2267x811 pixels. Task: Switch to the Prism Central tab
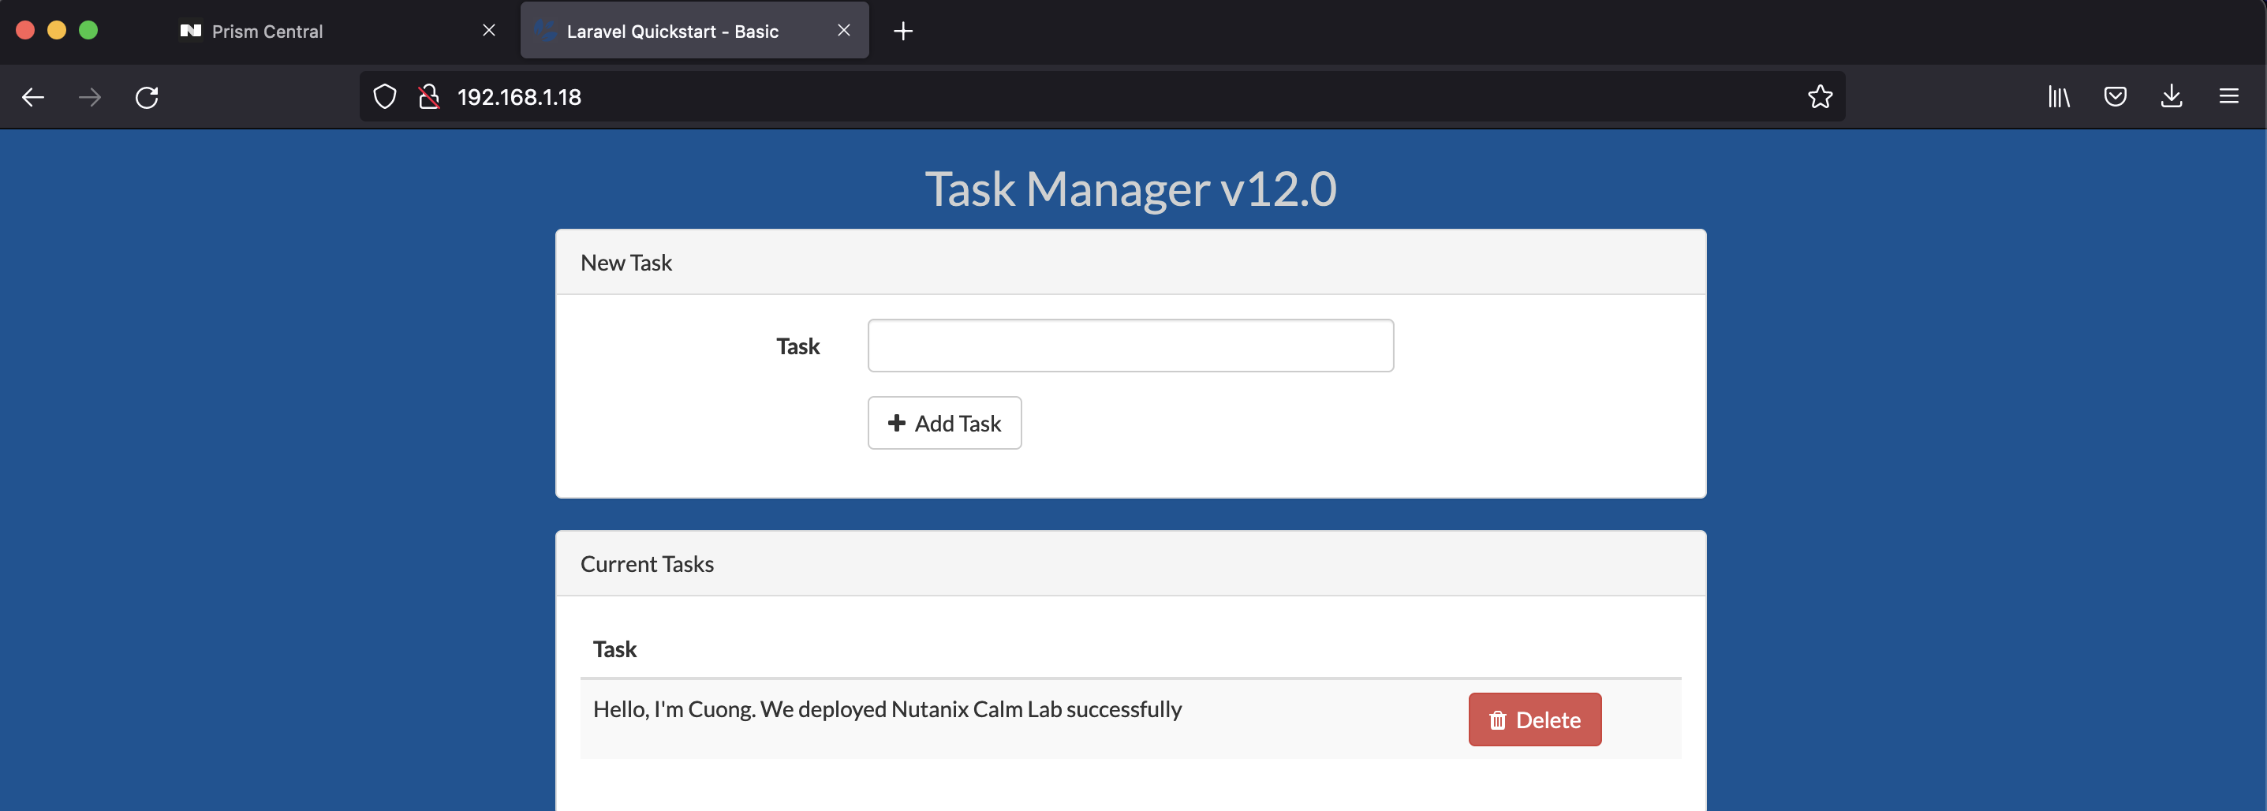(x=267, y=32)
